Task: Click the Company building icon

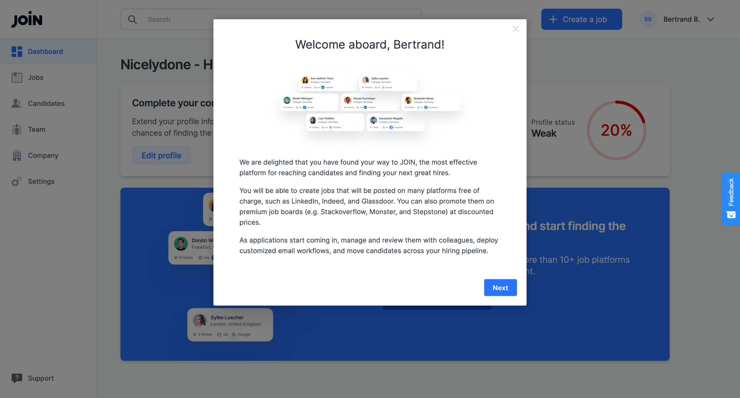Action: pyautogui.click(x=17, y=155)
